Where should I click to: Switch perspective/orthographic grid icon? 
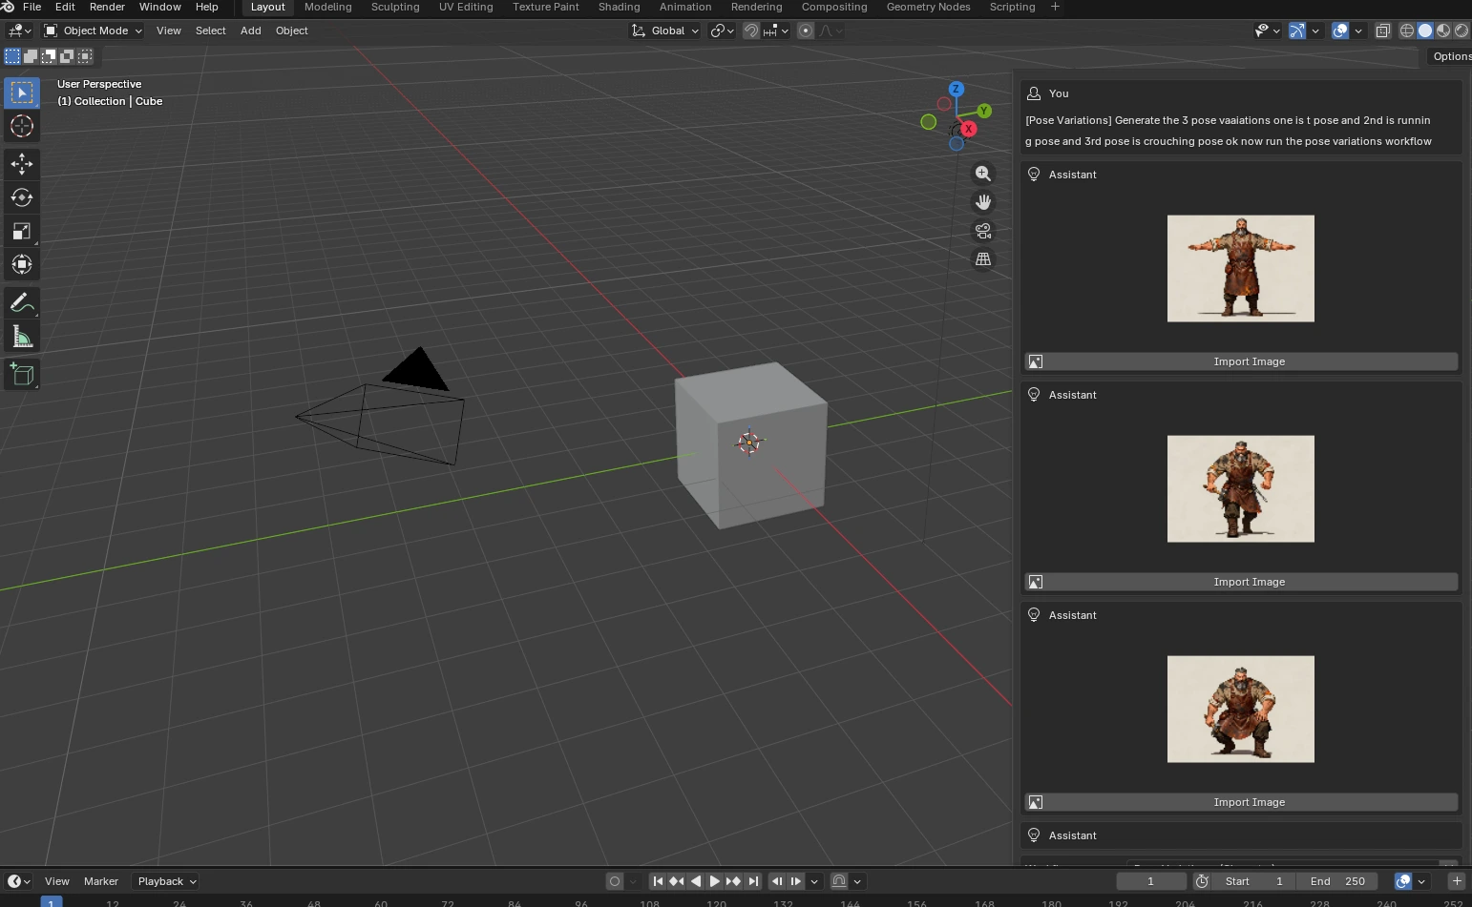(983, 259)
